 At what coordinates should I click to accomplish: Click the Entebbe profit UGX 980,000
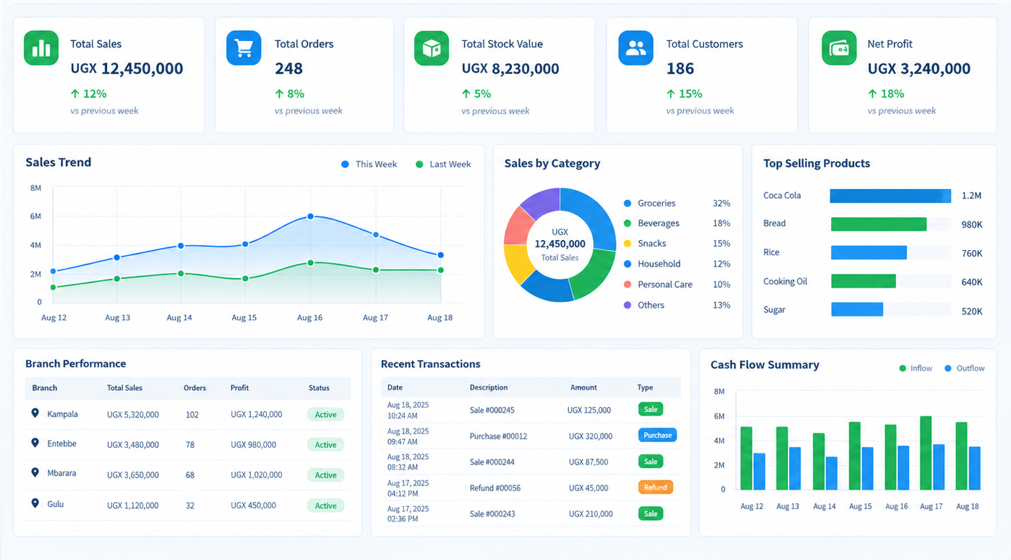point(253,445)
